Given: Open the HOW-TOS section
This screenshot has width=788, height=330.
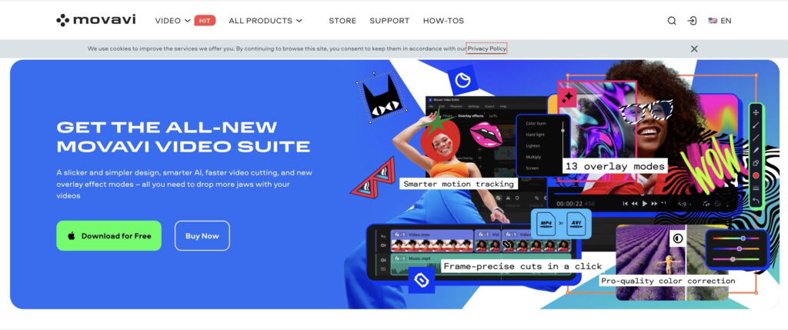Looking at the screenshot, I should click(x=444, y=21).
